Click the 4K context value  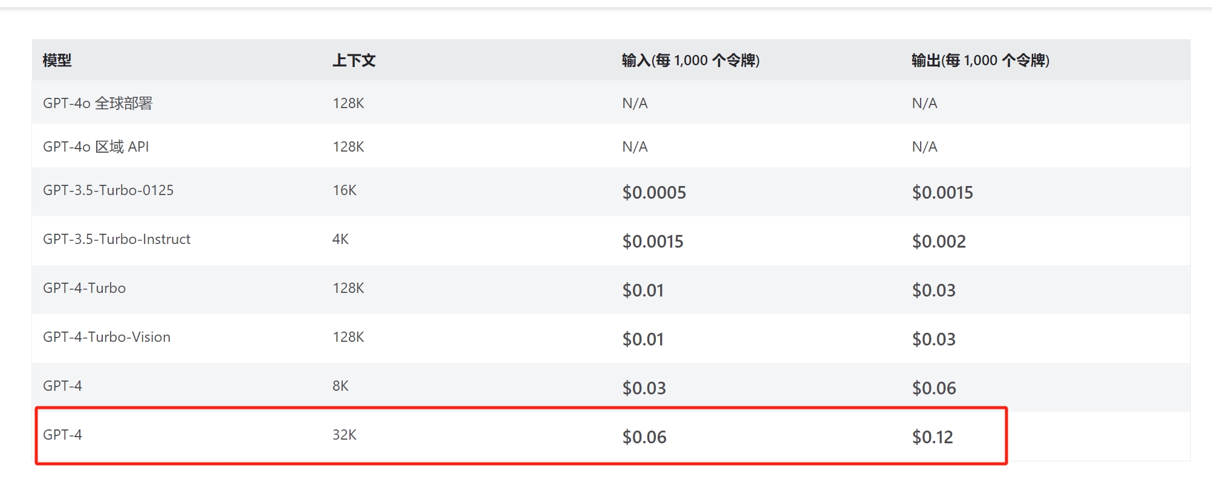click(340, 239)
